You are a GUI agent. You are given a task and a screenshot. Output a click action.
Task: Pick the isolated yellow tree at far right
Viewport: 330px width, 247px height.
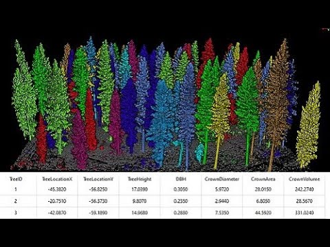click(x=309, y=126)
